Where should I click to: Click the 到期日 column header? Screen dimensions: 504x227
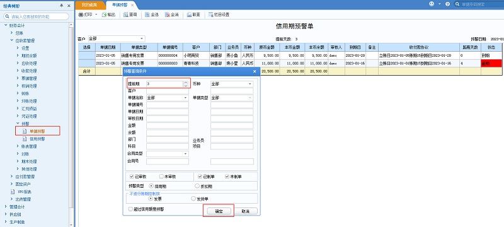(x=355, y=47)
